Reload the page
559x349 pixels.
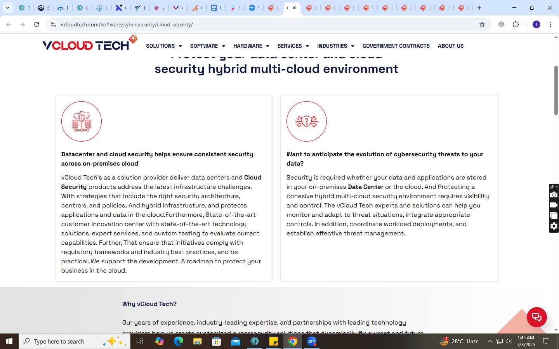point(36,24)
